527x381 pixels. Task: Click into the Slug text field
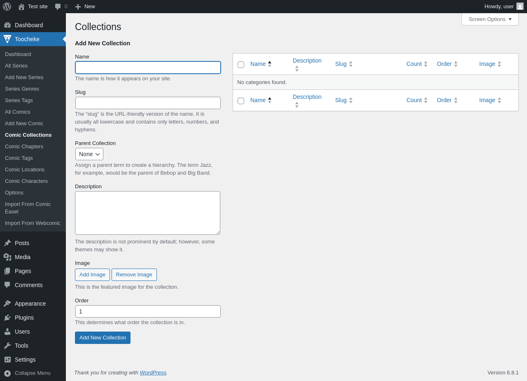pos(148,103)
